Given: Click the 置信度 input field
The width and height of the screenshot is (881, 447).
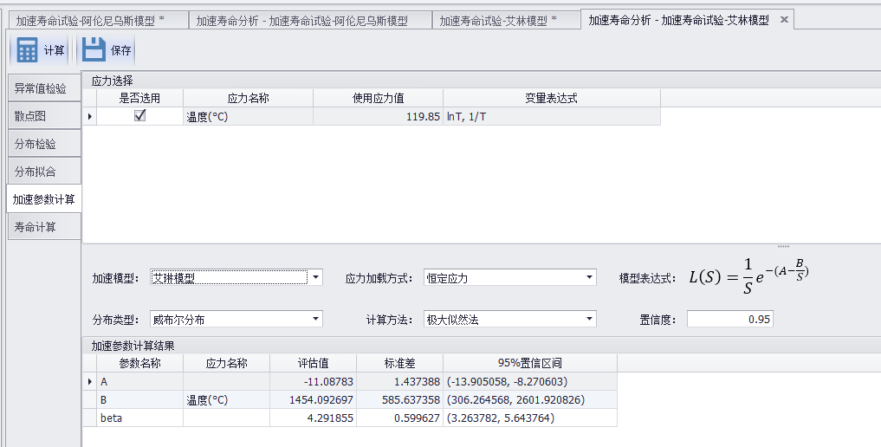Looking at the screenshot, I should (x=730, y=319).
